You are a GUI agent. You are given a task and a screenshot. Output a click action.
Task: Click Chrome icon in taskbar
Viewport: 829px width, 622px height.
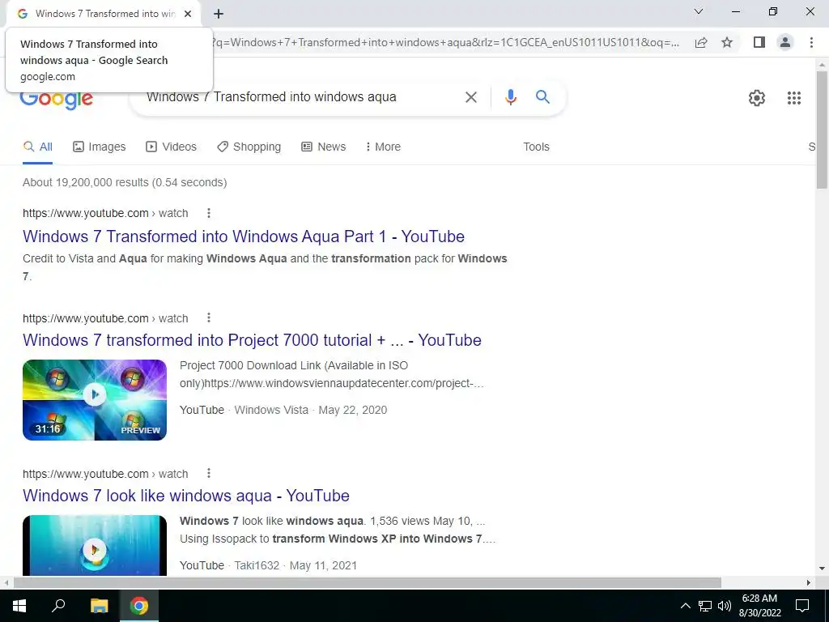[139, 606]
